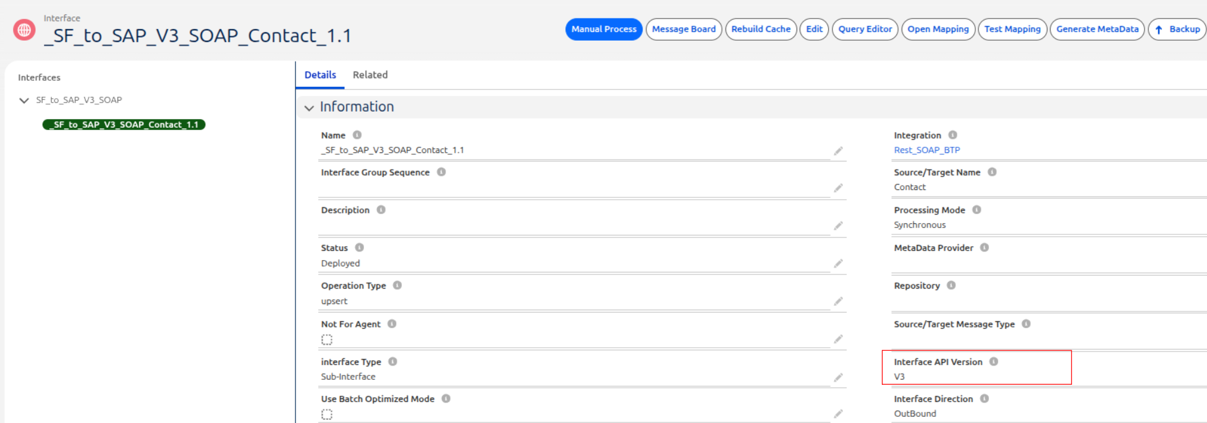The width and height of the screenshot is (1207, 423).
Task: Show info for interface Type field
Action: (392, 361)
